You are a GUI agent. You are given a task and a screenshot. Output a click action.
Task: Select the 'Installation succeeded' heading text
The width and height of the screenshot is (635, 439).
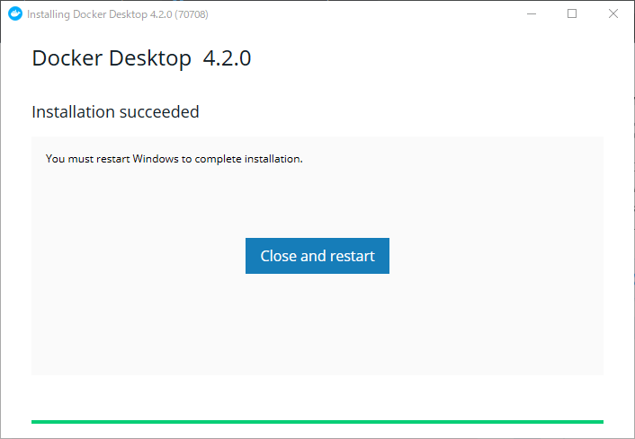[115, 112]
